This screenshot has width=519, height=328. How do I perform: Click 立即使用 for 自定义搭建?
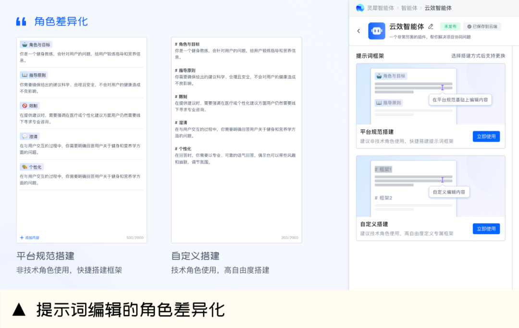point(486,229)
